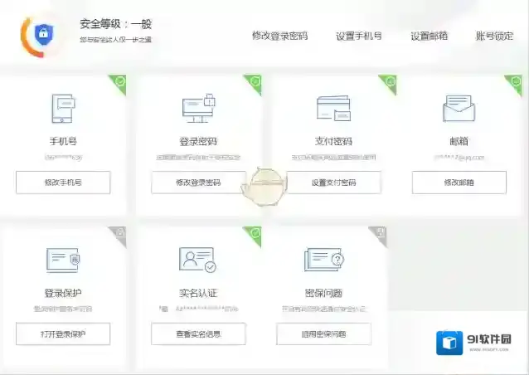Screen dimensions: 529x375
Task: Open 设置手机号 in top navigation
Action: click(x=359, y=36)
